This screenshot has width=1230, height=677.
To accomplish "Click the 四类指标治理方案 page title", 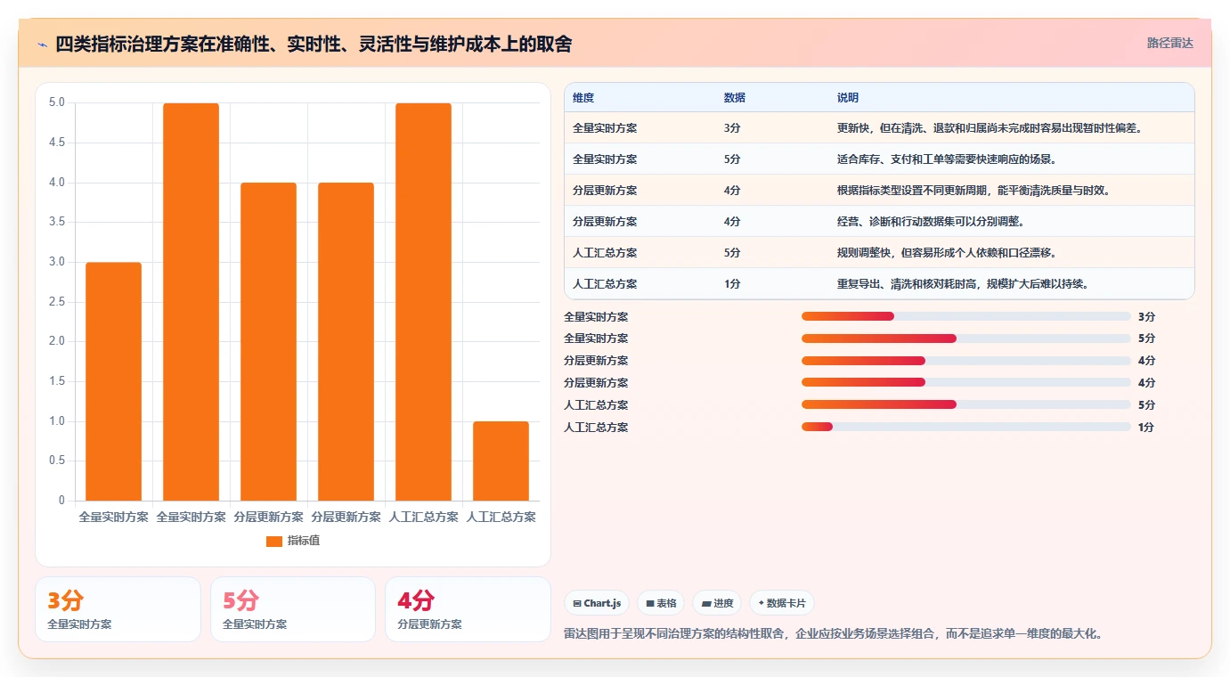I will pos(314,44).
